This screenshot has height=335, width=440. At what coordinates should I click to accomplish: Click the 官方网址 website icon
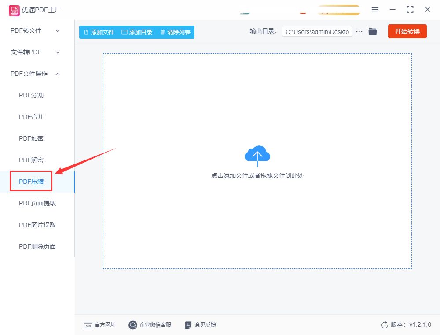[88, 325]
